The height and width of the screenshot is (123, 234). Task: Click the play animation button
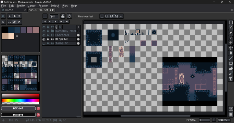56,22
